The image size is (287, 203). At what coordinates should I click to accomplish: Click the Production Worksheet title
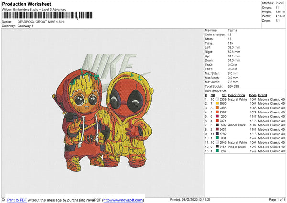click(26, 4)
